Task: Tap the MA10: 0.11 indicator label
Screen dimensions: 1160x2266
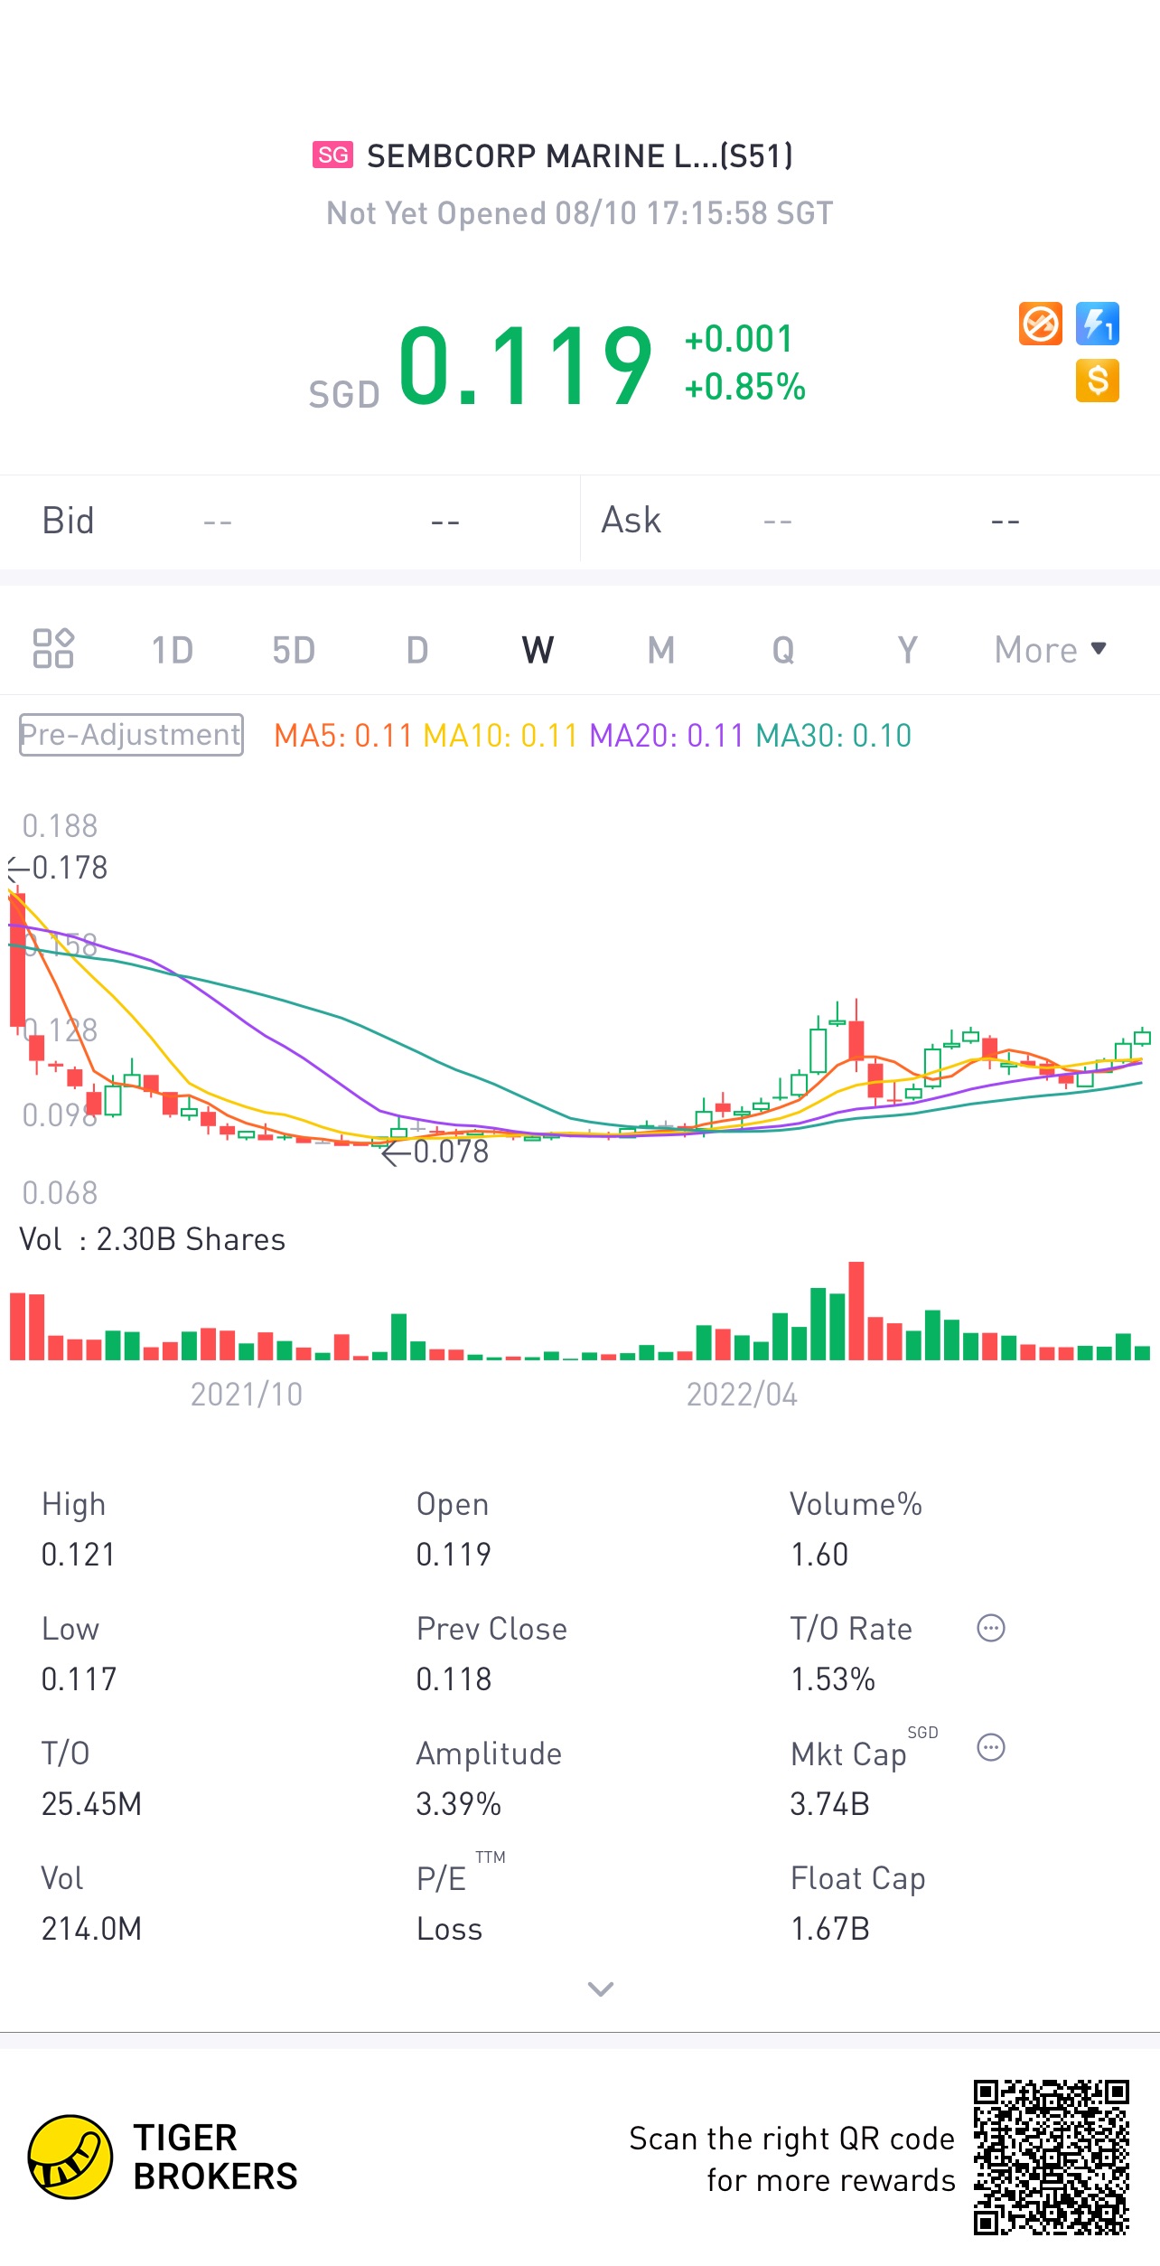Action: 500,736
